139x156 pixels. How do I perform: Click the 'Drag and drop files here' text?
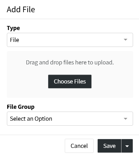(70, 63)
